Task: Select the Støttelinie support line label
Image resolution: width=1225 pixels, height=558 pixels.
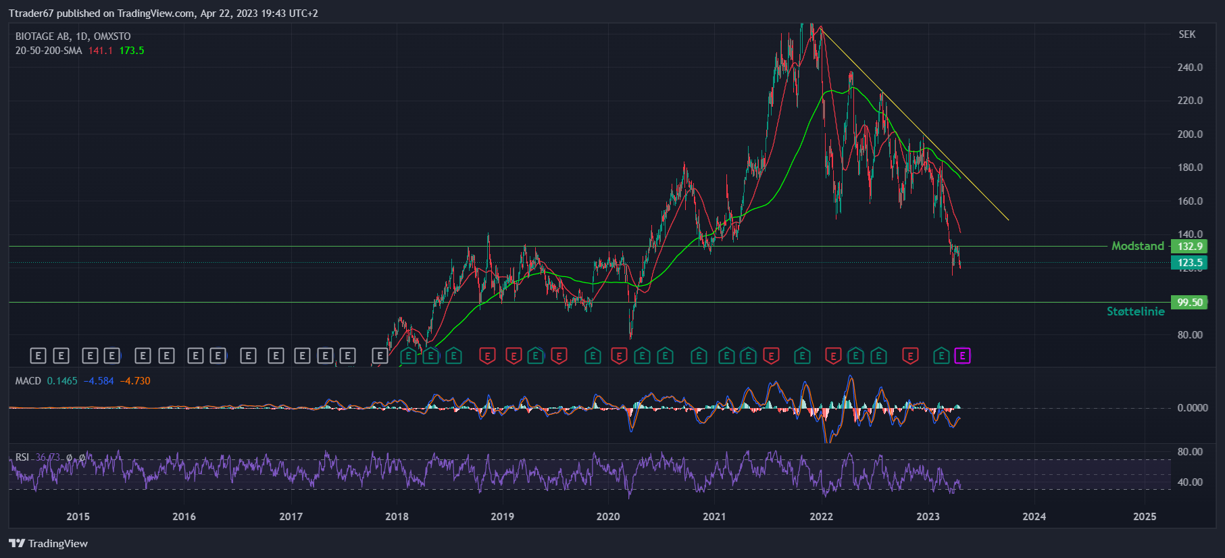Action: tap(1135, 311)
